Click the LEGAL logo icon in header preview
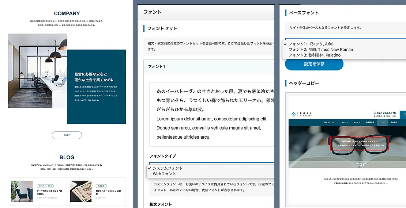The height and width of the screenshot is (208, 406). pyautogui.click(x=294, y=114)
